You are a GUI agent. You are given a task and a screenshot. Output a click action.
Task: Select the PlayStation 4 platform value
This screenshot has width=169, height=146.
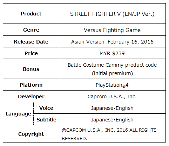tap(112, 85)
